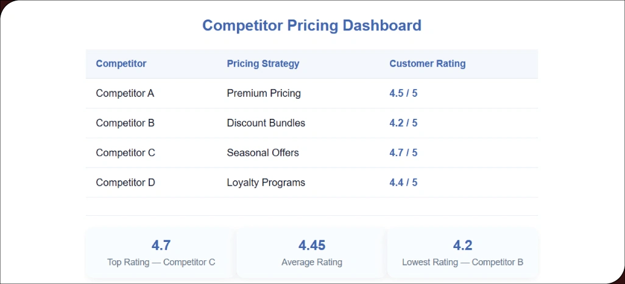This screenshot has width=625, height=284.
Task: Select the 4.2 / 5 rating value
Action: [x=403, y=123]
